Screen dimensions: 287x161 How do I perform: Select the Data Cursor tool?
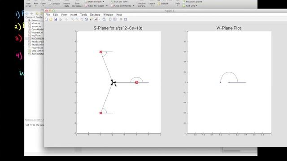tap(91, 19)
